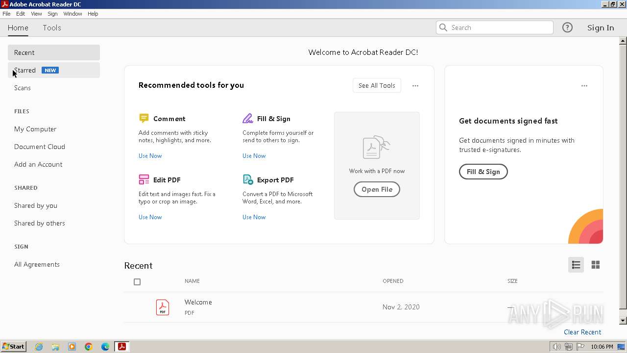Select all files checkbox in Recent list
This screenshot has width=627, height=353.
(x=137, y=281)
